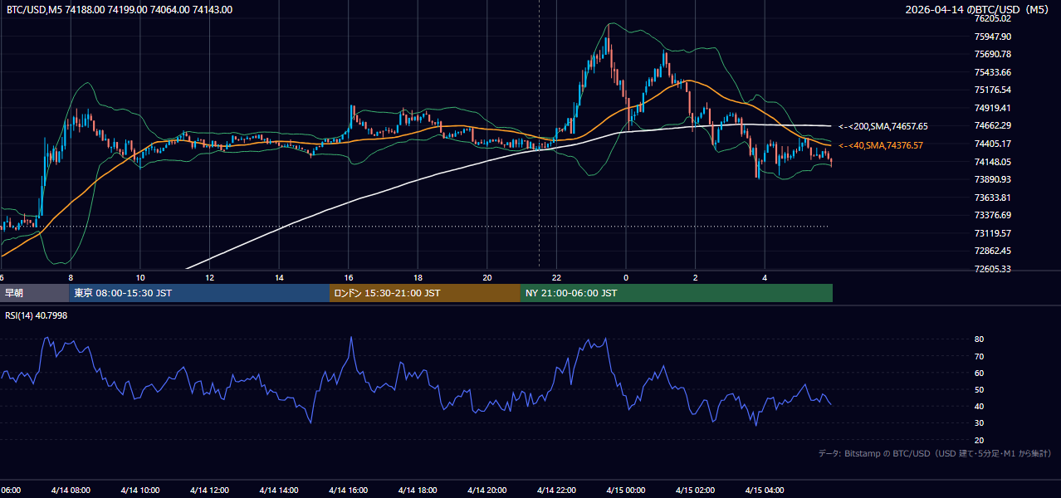This screenshot has width=1061, height=498.
Task: Click the 4/14 10:00 date label
Action: [139, 490]
